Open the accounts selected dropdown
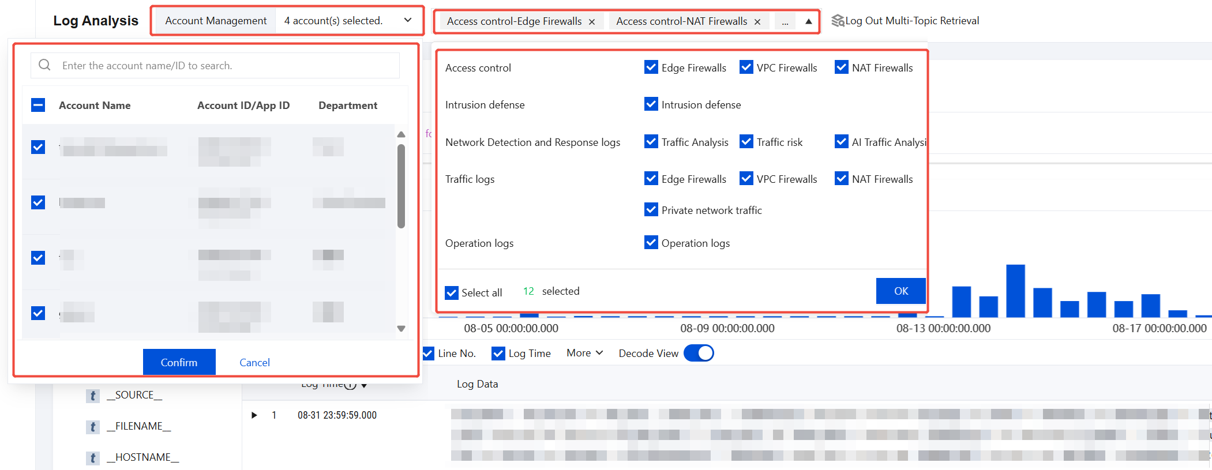The height and width of the screenshot is (470, 1212). [x=348, y=21]
